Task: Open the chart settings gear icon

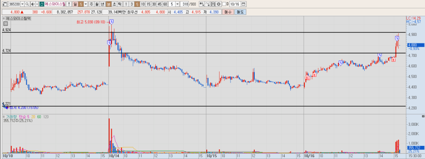Action: (219, 4)
